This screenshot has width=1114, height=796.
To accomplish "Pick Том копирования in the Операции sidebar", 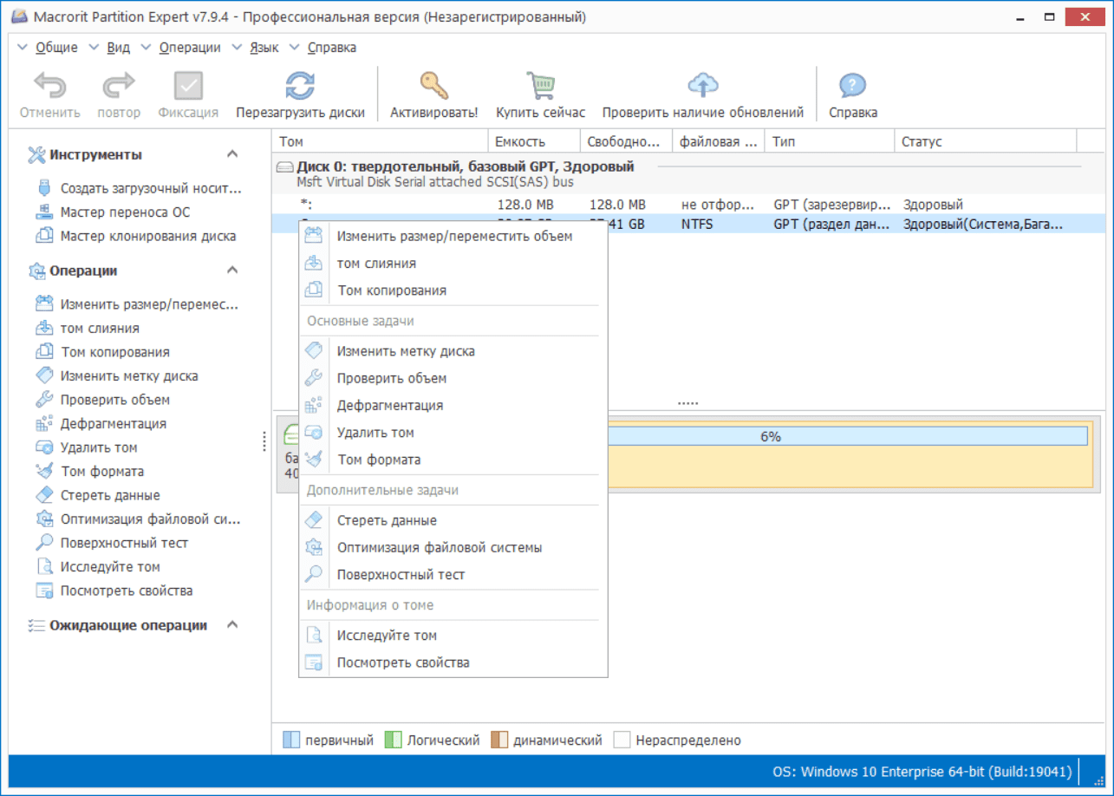I will tap(103, 352).
